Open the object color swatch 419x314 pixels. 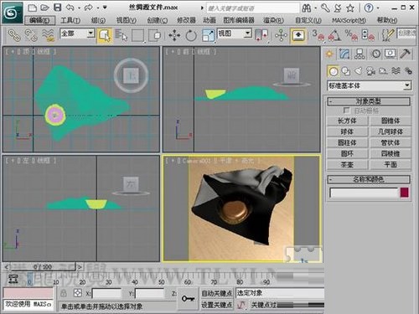405,193
